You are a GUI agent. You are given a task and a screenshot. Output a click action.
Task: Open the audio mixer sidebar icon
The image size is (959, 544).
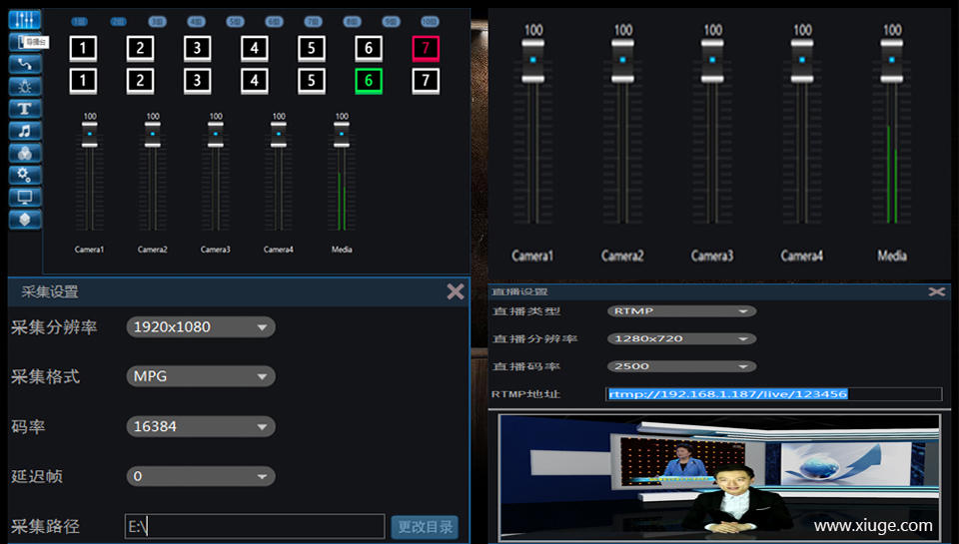click(25, 19)
